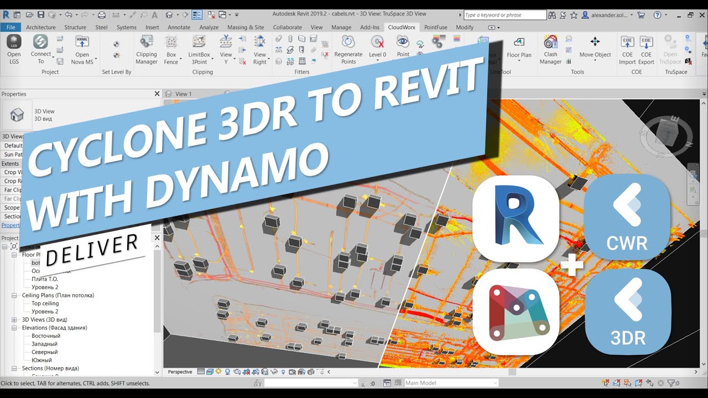Screen dimensions: 708x398
Task: Close the Project Browser panel
Action: (x=157, y=238)
